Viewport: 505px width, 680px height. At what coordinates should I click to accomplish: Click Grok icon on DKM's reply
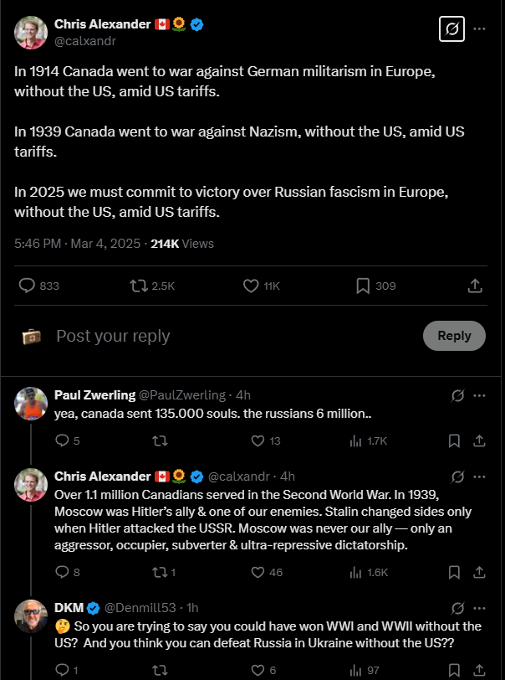pos(457,609)
